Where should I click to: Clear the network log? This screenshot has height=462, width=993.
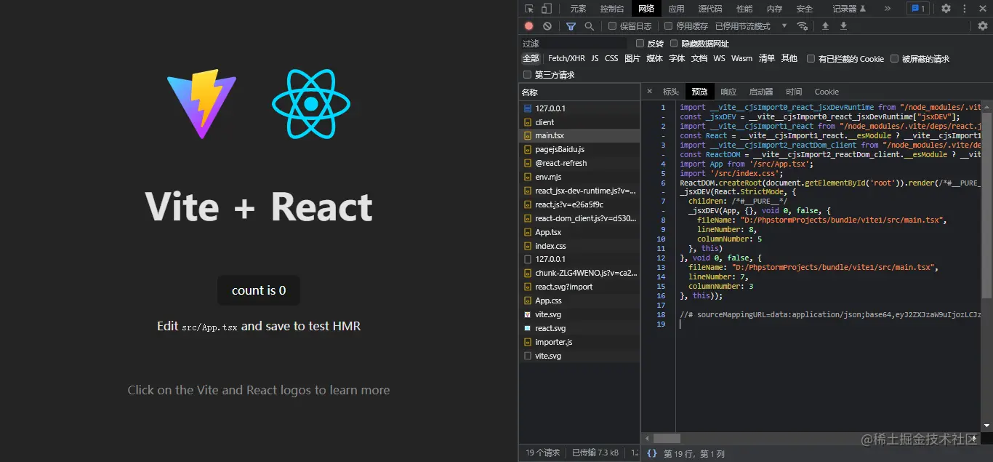[x=547, y=26]
